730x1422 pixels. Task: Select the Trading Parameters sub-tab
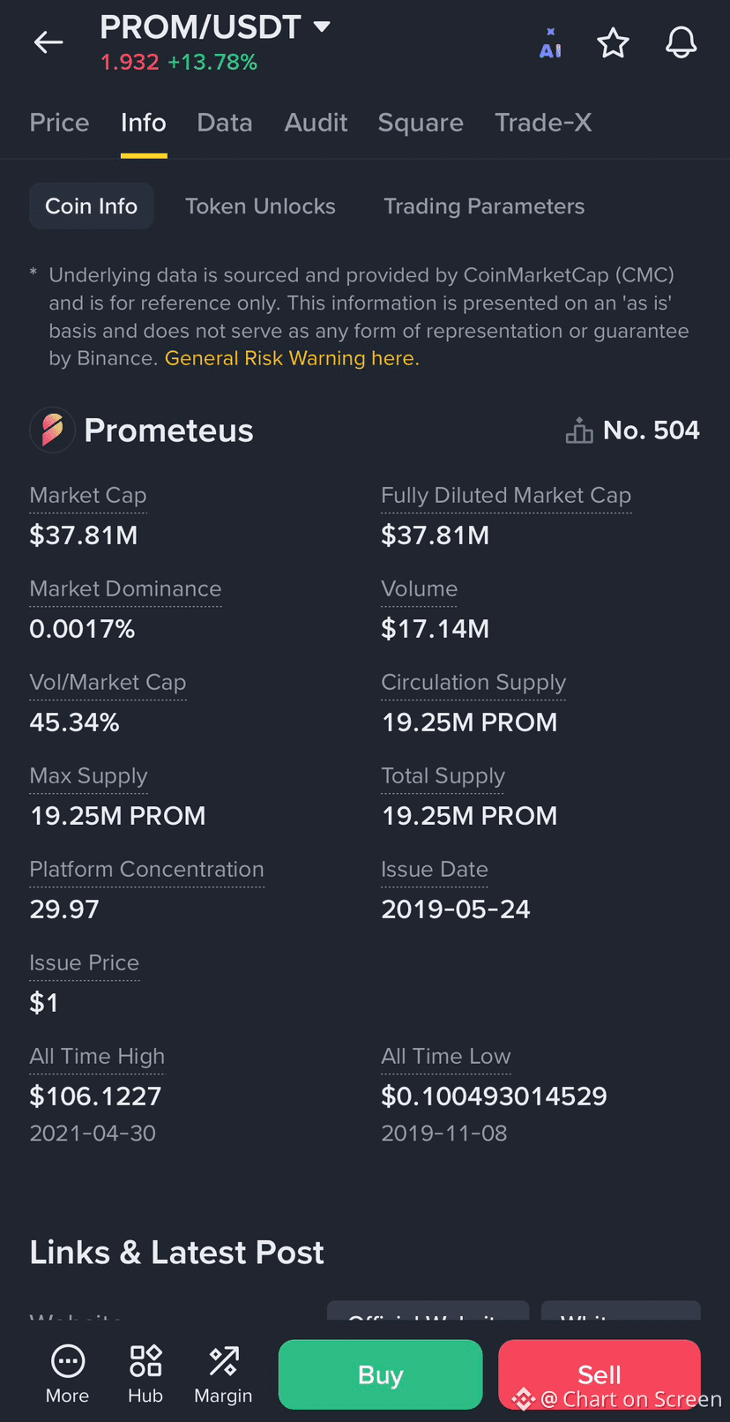[x=484, y=206]
